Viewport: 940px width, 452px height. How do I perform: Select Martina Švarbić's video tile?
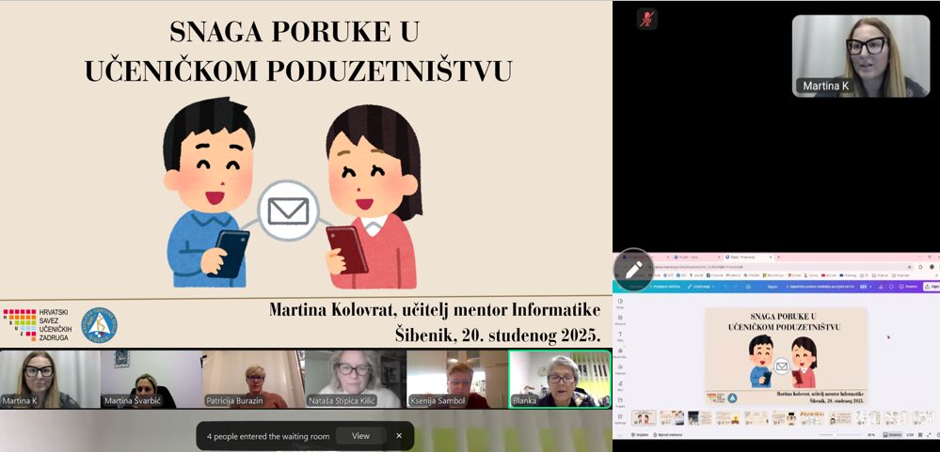[151, 380]
